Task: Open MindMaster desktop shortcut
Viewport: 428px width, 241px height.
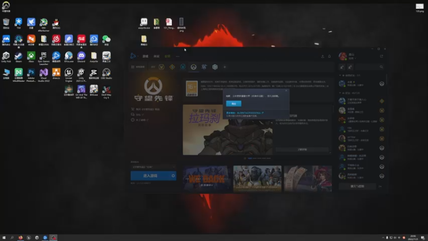Action: tap(19, 76)
